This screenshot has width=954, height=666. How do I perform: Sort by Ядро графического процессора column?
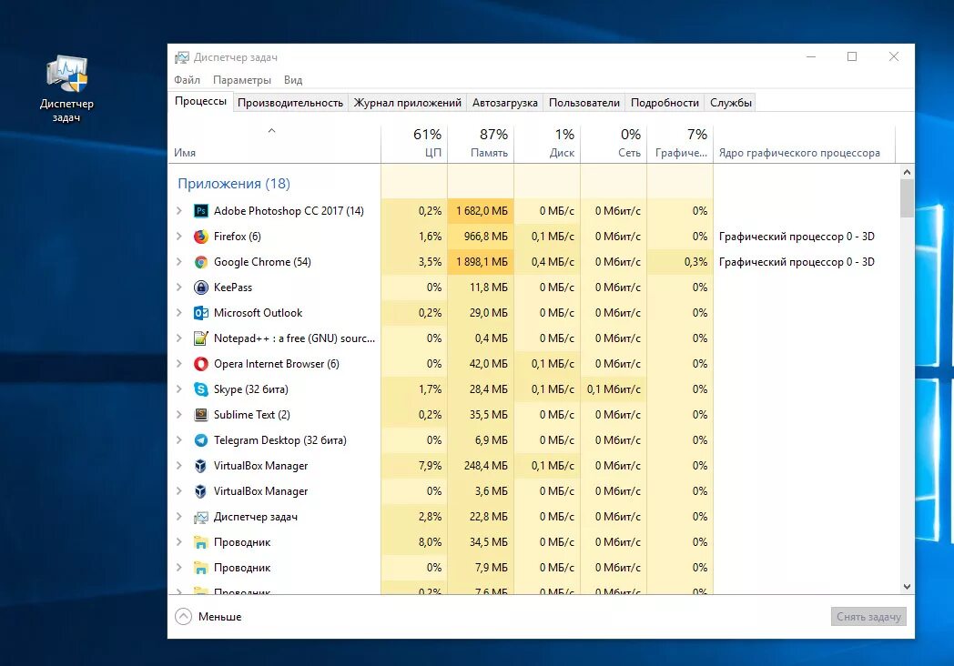pyautogui.click(x=804, y=144)
